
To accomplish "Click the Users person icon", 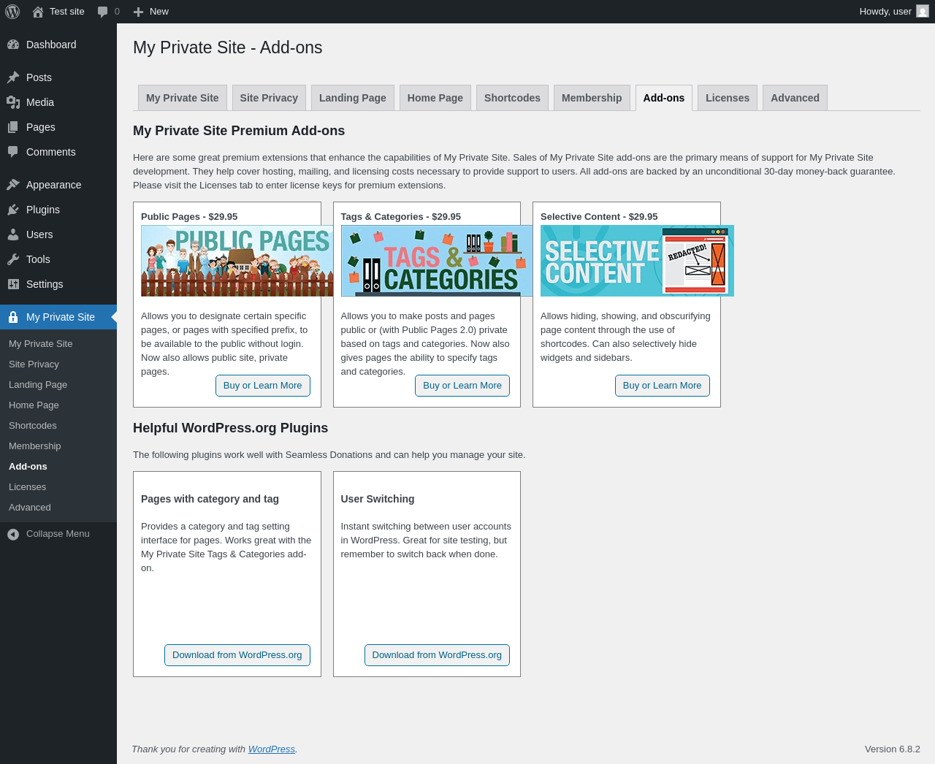I will 13,234.
